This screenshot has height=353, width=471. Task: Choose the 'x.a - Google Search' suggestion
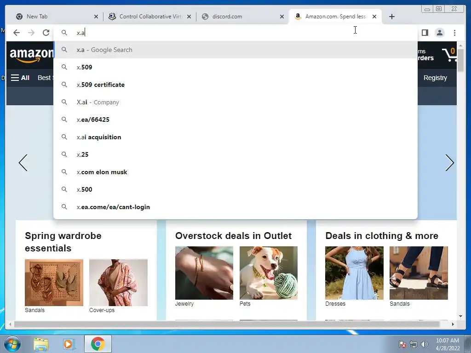(x=235, y=50)
